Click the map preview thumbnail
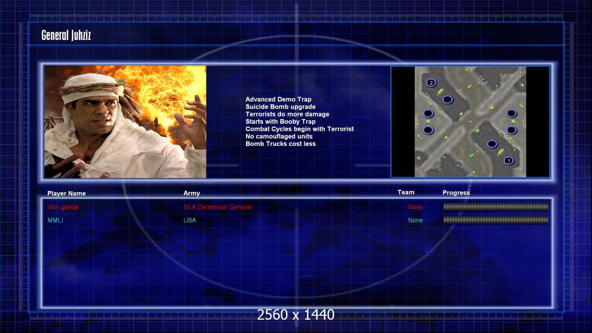 [x=470, y=122]
